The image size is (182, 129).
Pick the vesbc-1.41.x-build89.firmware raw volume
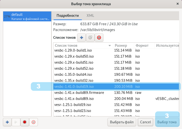(79, 93)
